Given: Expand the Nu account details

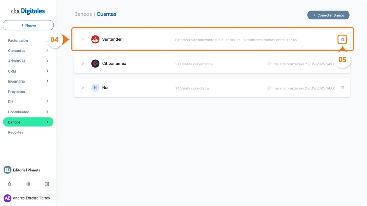Looking at the screenshot, I should tap(83, 88).
